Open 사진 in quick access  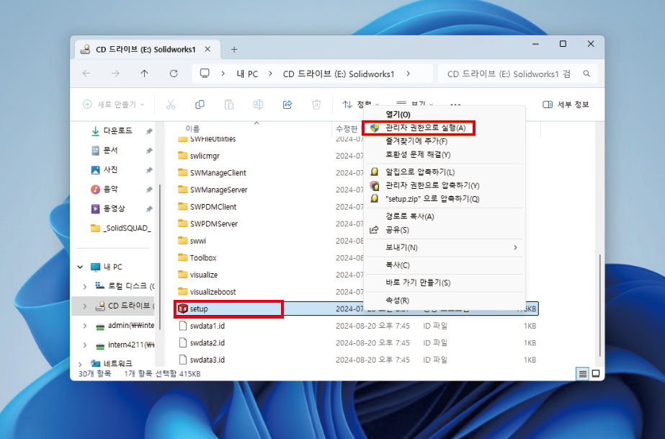coord(111,169)
